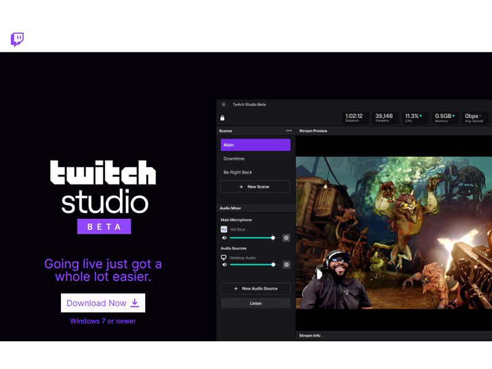
Task: Click the BETA badge
Action: click(104, 226)
